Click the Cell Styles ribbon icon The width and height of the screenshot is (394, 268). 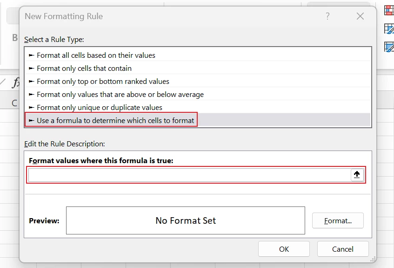389,47
